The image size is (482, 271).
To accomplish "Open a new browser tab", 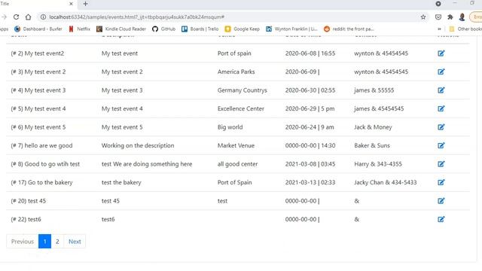I will tap(85, 4).
